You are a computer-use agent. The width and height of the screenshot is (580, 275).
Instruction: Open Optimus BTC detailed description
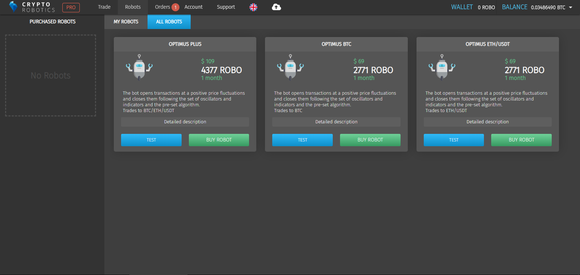[x=336, y=122]
